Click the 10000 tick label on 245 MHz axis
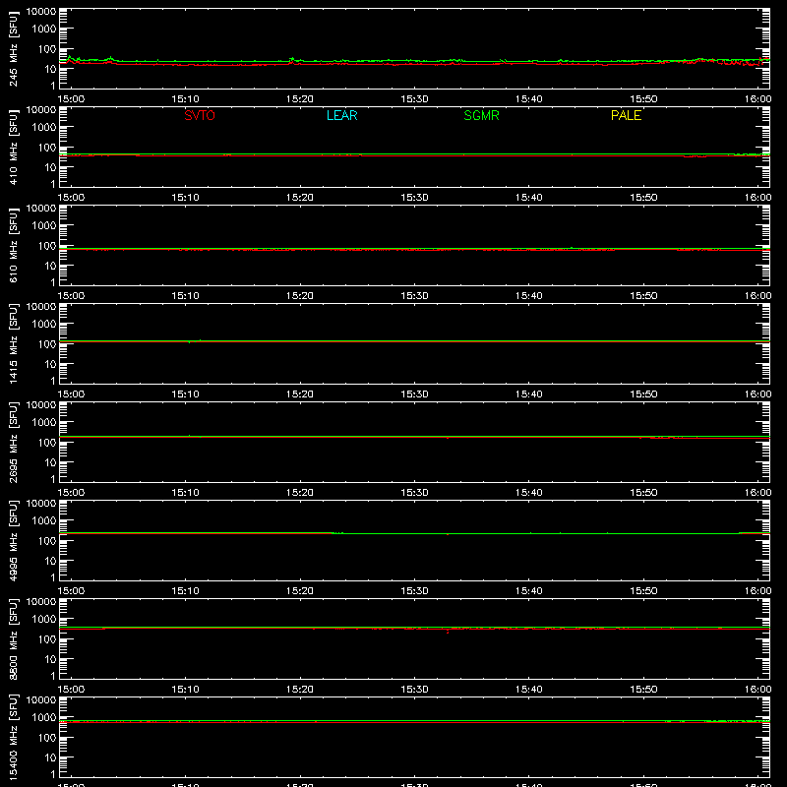This screenshot has height=787, width=787. (x=41, y=12)
